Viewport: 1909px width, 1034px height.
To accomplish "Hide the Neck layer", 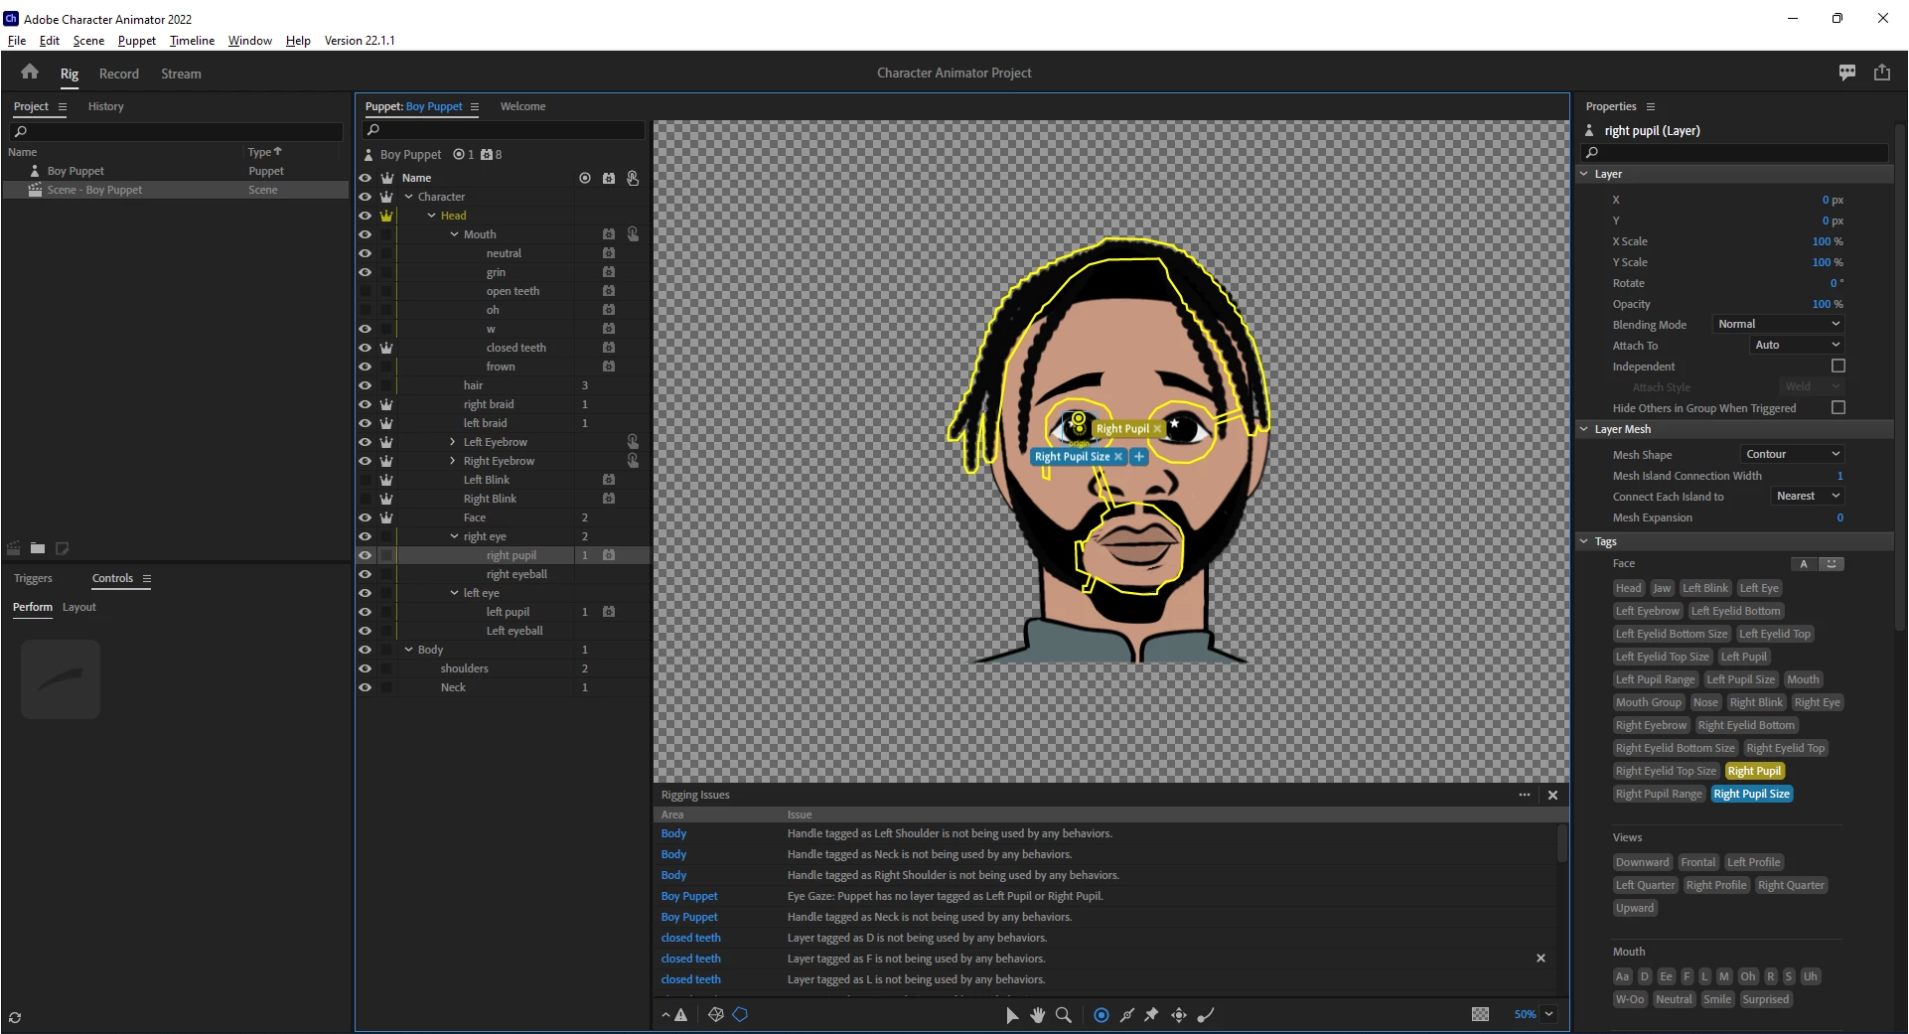I will pyautogui.click(x=365, y=687).
